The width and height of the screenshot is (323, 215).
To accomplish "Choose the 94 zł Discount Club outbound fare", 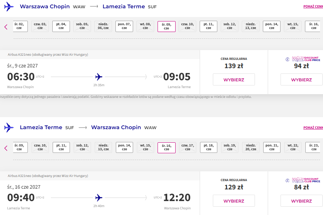I will 301,79.
